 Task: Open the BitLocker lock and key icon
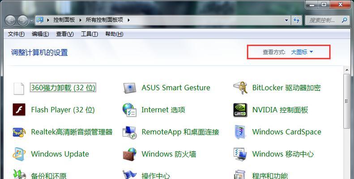pos(240,88)
